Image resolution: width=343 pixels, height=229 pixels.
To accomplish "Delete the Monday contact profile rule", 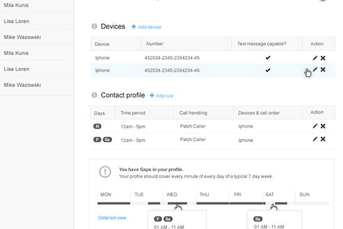I will point(323,126).
